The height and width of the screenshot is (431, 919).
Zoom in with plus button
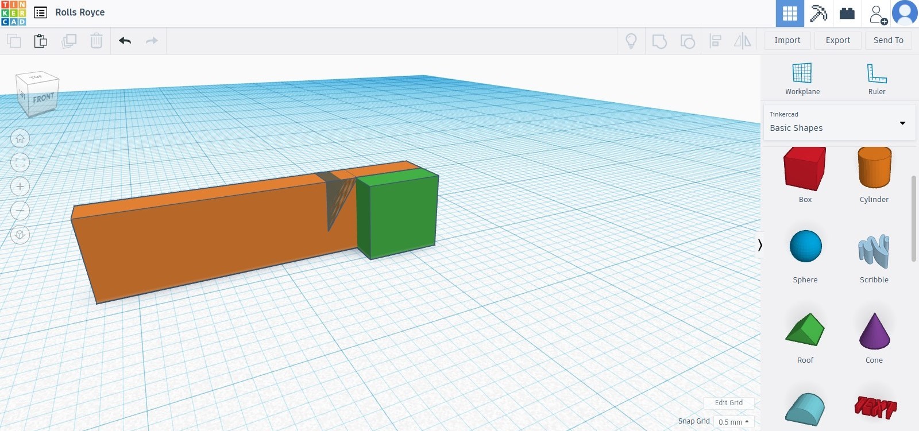tap(20, 187)
